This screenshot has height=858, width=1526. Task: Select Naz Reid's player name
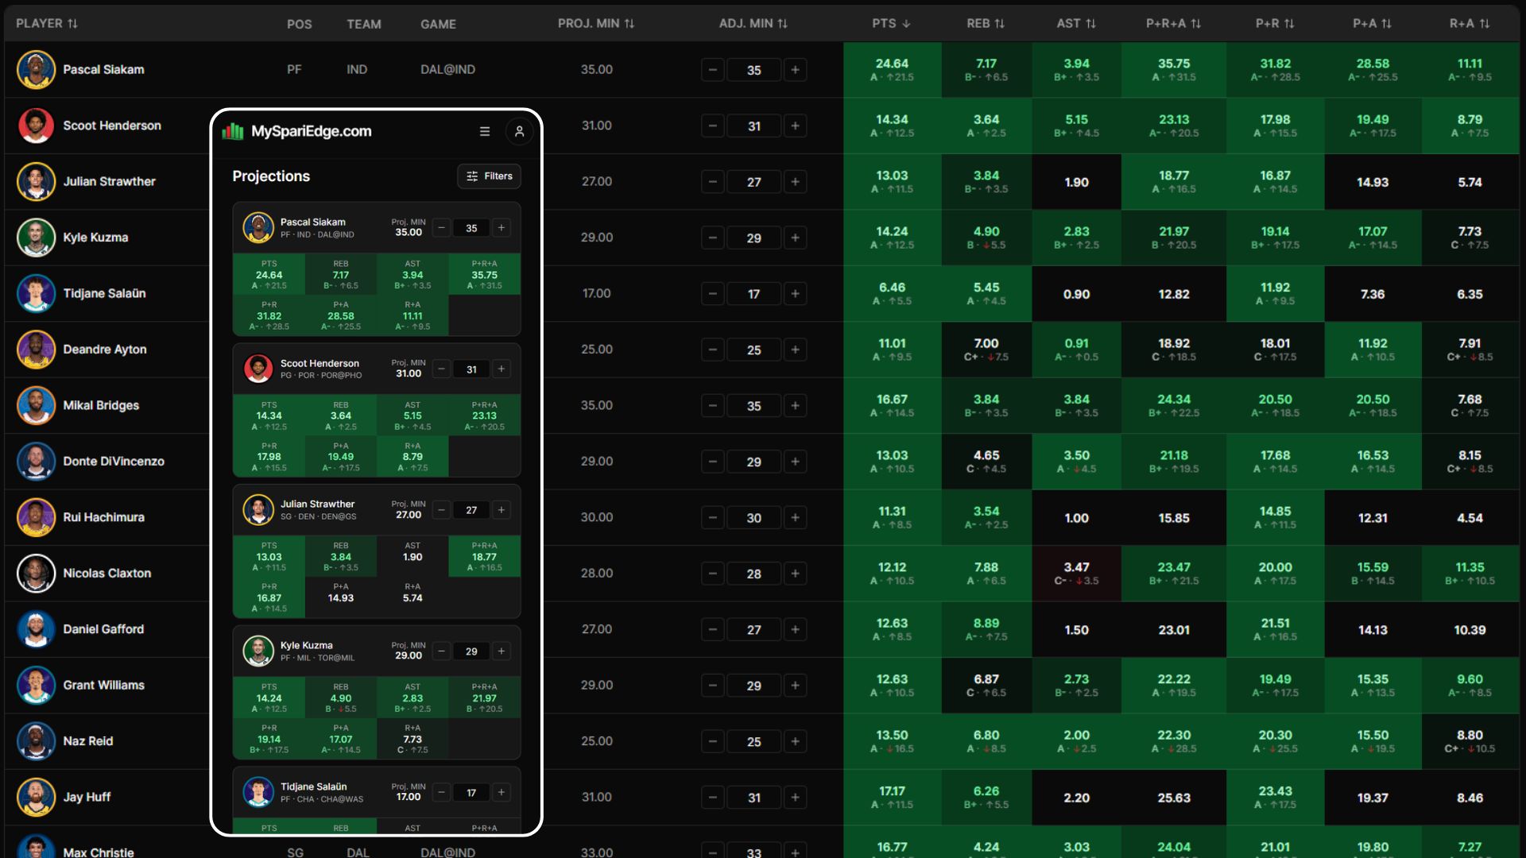tap(88, 741)
